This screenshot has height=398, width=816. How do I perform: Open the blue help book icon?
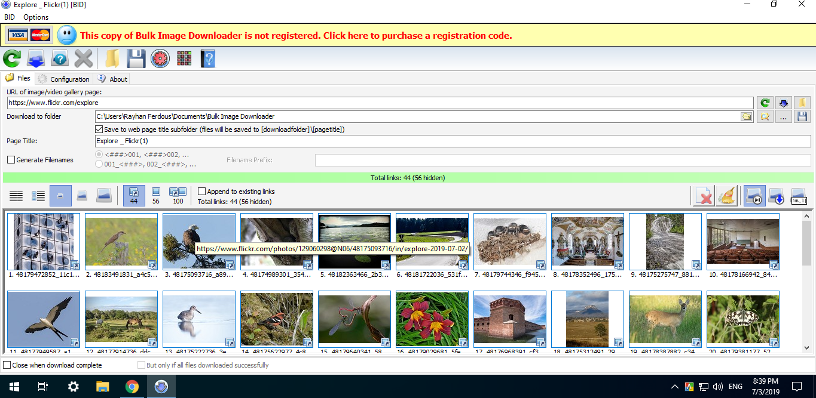[207, 58]
